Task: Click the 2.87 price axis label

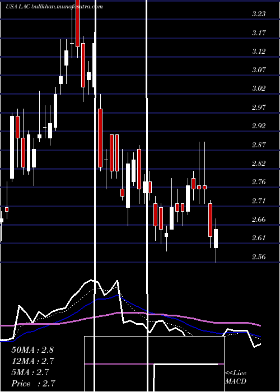Action: 259,144
